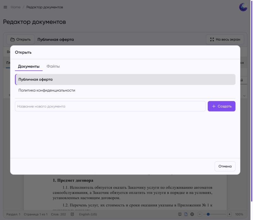The image size is (253, 220).
Task: Click English (US) language in status bar
Action: (x=88, y=214)
